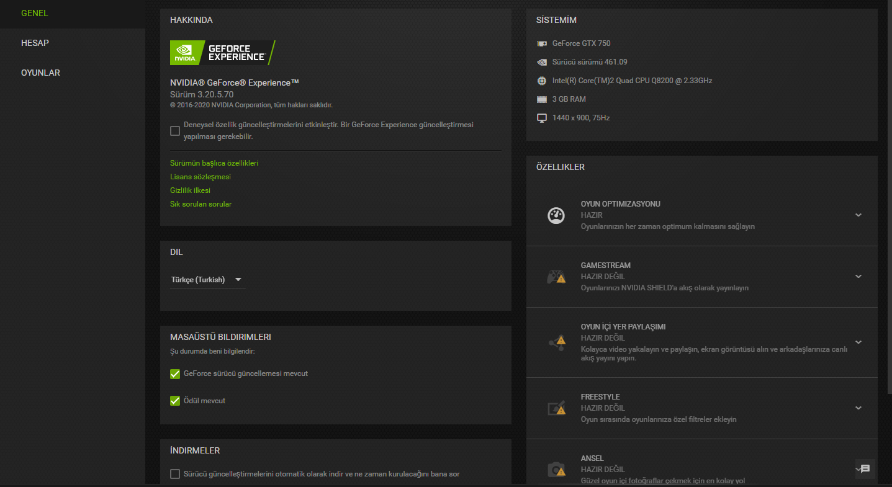Click the GeForce GTX 750 text
The width and height of the screenshot is (892, 487).
(582, 43)
